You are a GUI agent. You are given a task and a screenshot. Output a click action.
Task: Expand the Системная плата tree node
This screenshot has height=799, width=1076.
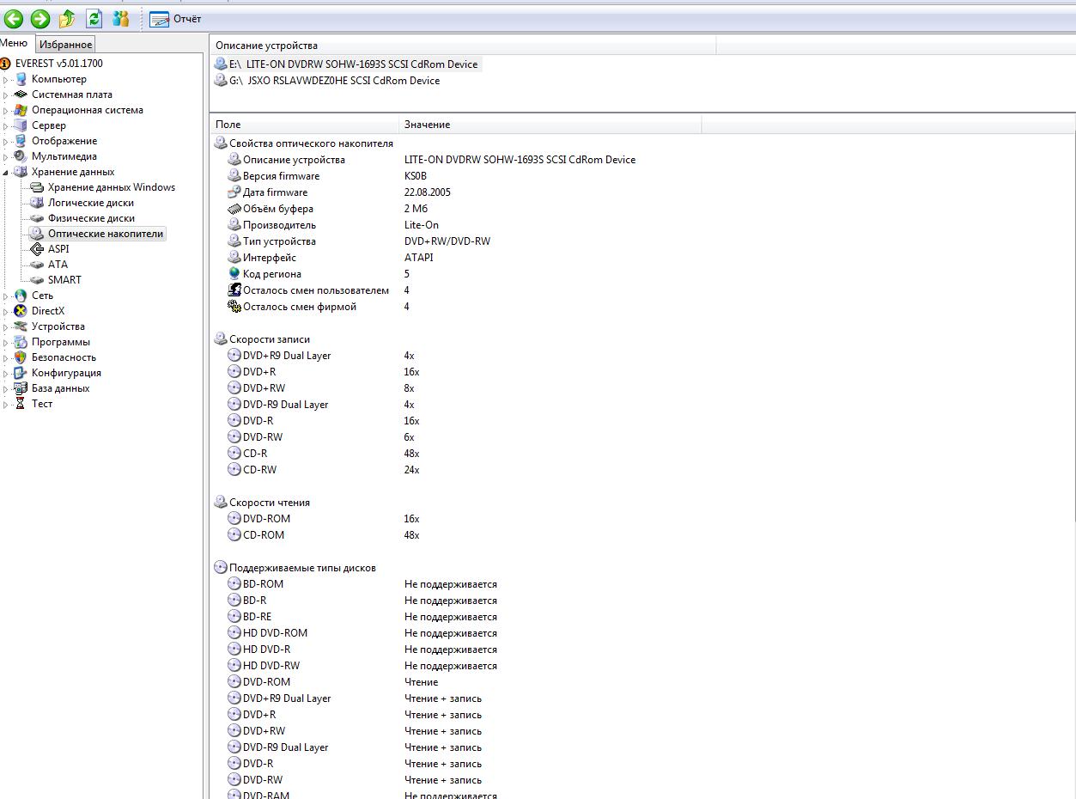click(x=6, y=95)
